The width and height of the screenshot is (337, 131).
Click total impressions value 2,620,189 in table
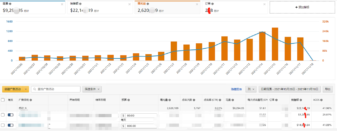173,108
